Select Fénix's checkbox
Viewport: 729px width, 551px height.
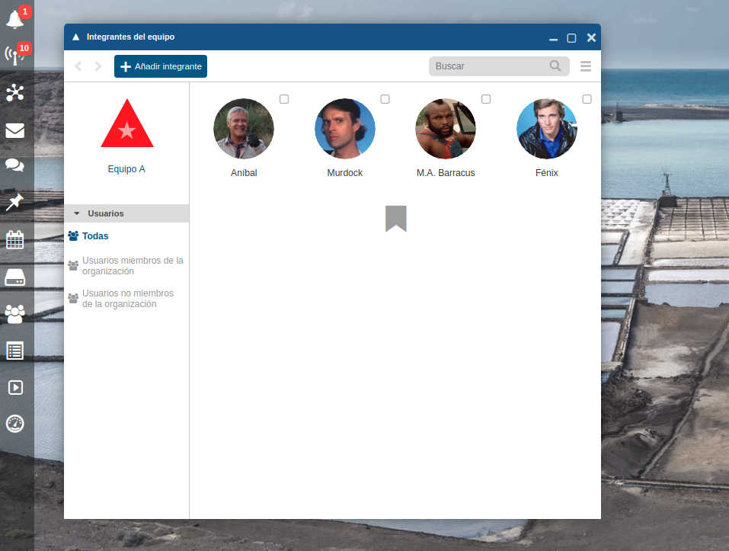point(587,99)
